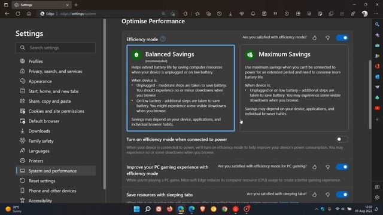The height and width of the screenshot is (215, 383).
Task: Open a new tab with plus button
Action: 76,5
